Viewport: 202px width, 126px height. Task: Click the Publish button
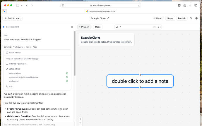(x=182, y=18)
